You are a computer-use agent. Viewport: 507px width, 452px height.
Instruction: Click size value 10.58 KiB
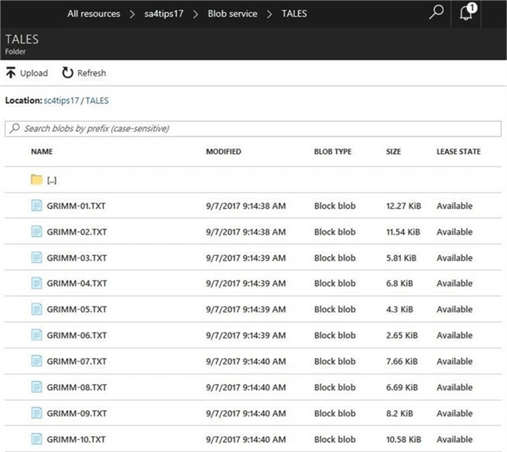(403, 439)
